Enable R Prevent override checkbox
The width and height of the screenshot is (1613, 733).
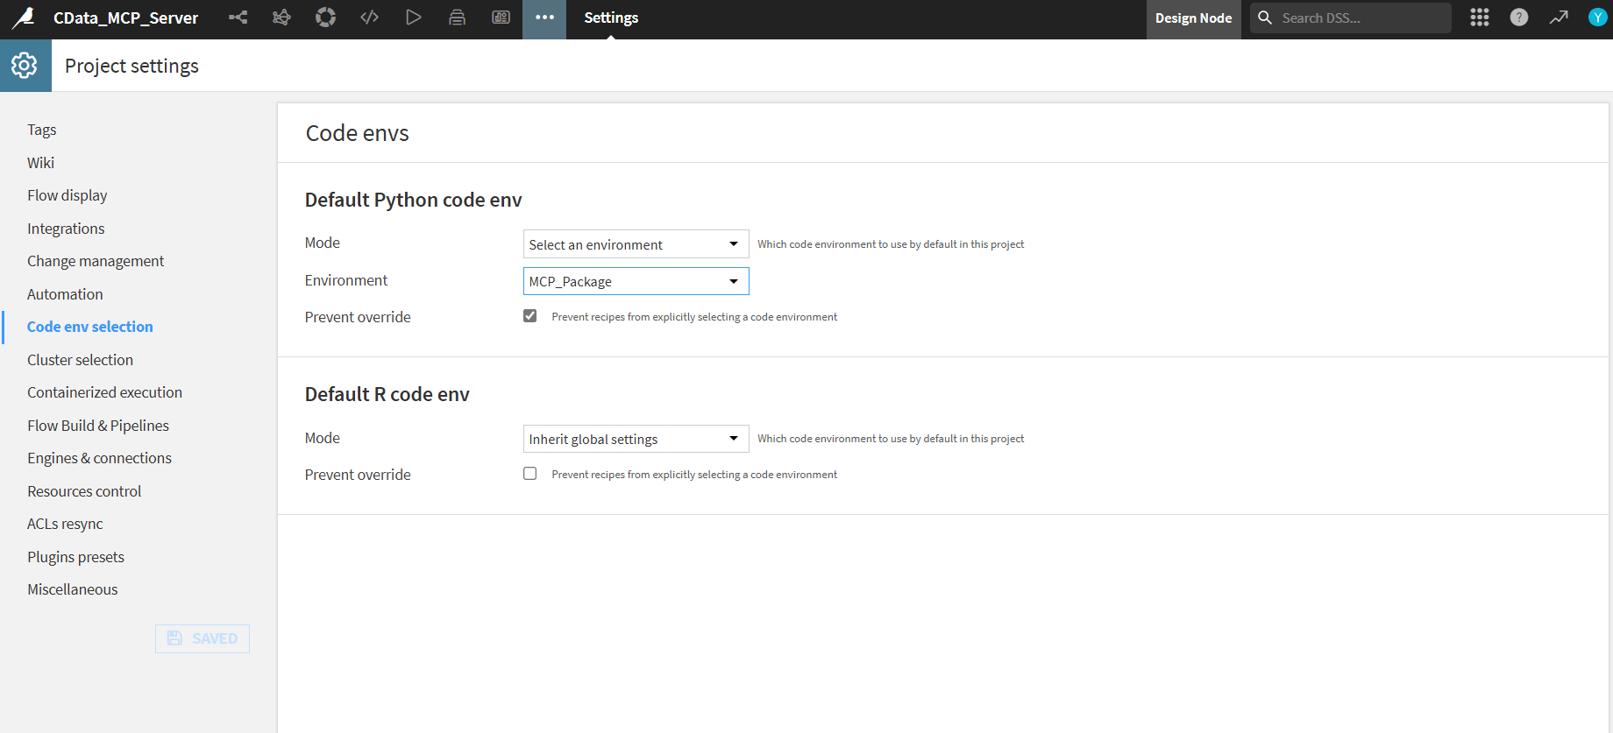coord(530,474)
